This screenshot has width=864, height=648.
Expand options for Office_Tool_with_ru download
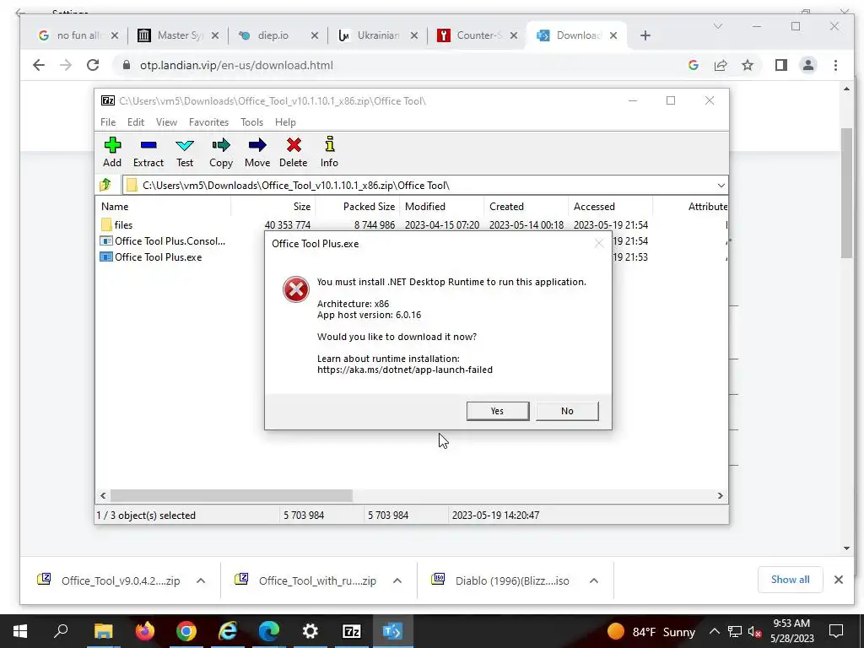[x=397, y=580]
